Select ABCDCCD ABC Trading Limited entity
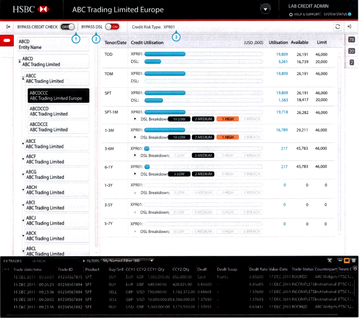Screen dimensions: 359x318 58,111
